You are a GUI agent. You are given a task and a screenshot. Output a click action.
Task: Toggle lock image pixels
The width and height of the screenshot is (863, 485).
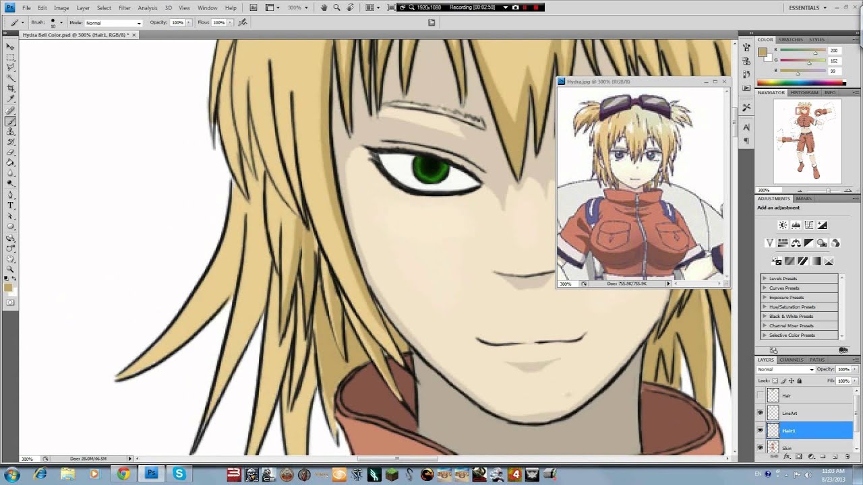click(x=783, y=381)
